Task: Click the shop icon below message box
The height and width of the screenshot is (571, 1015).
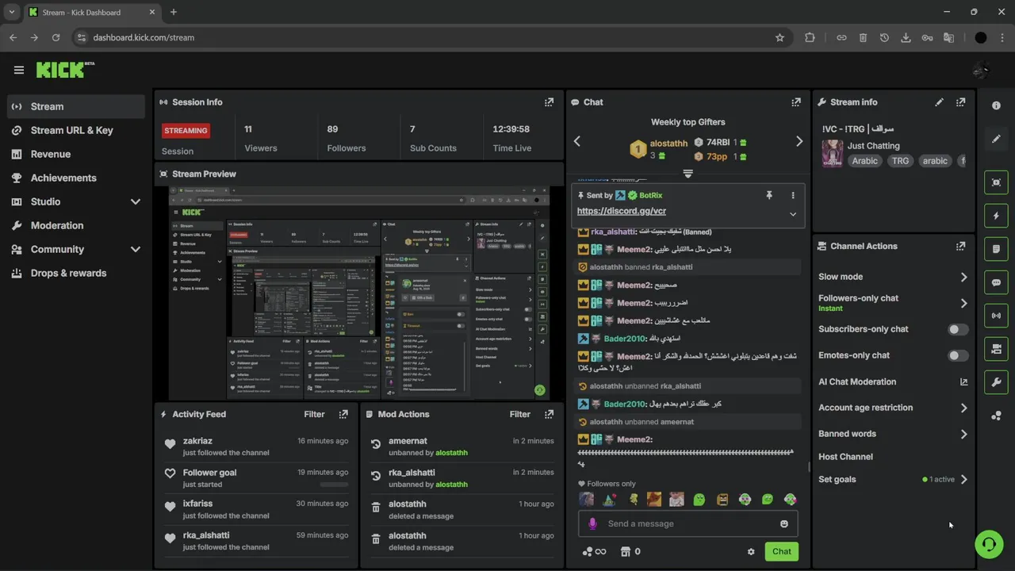Action: point(625,552)
